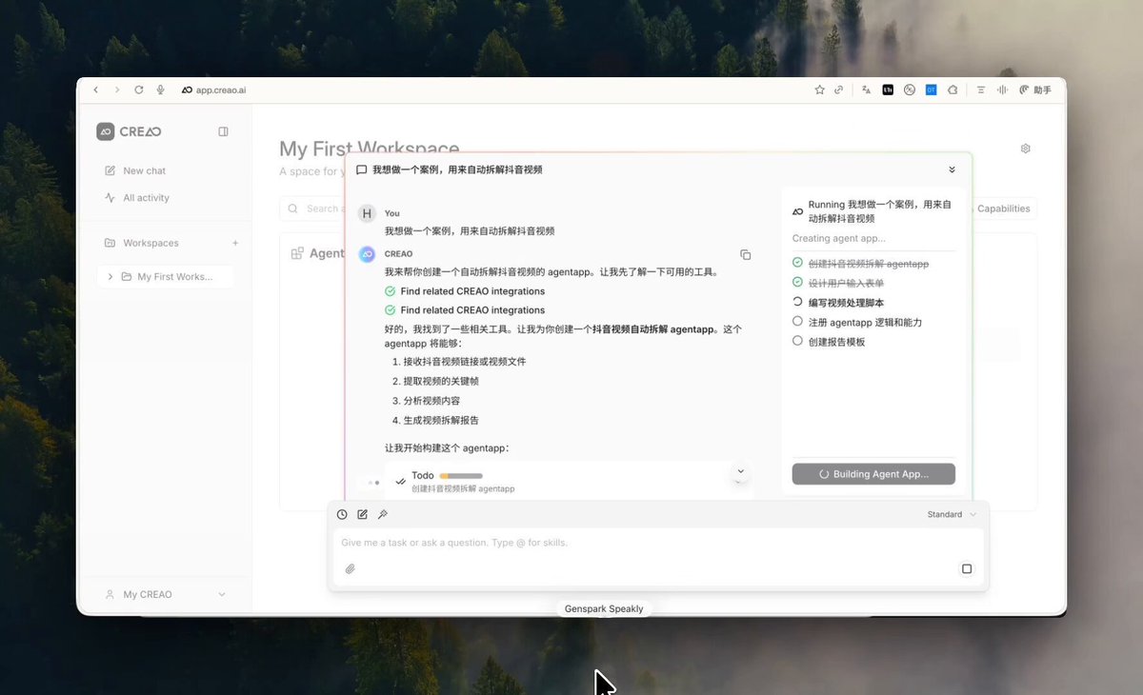The height and width of the screenshot is (695, 1143).
Task: Click the black square extension icon
Action: [888, 89]
